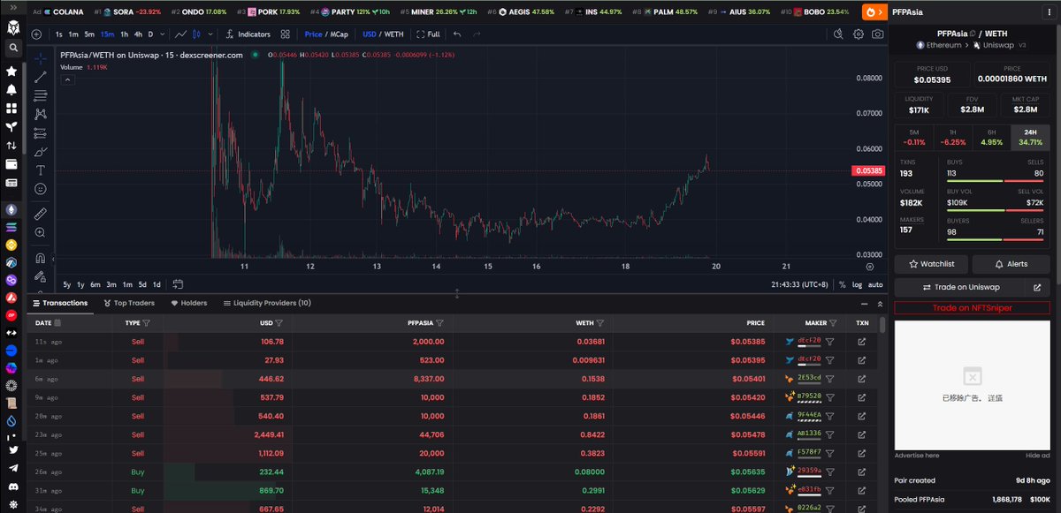Screen dimensions: 1061x513
Task: Click Trade on Uniswap button
Action: [x=960, y=287]
